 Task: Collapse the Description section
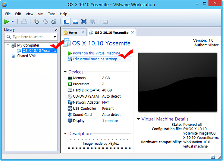[65, 133]
